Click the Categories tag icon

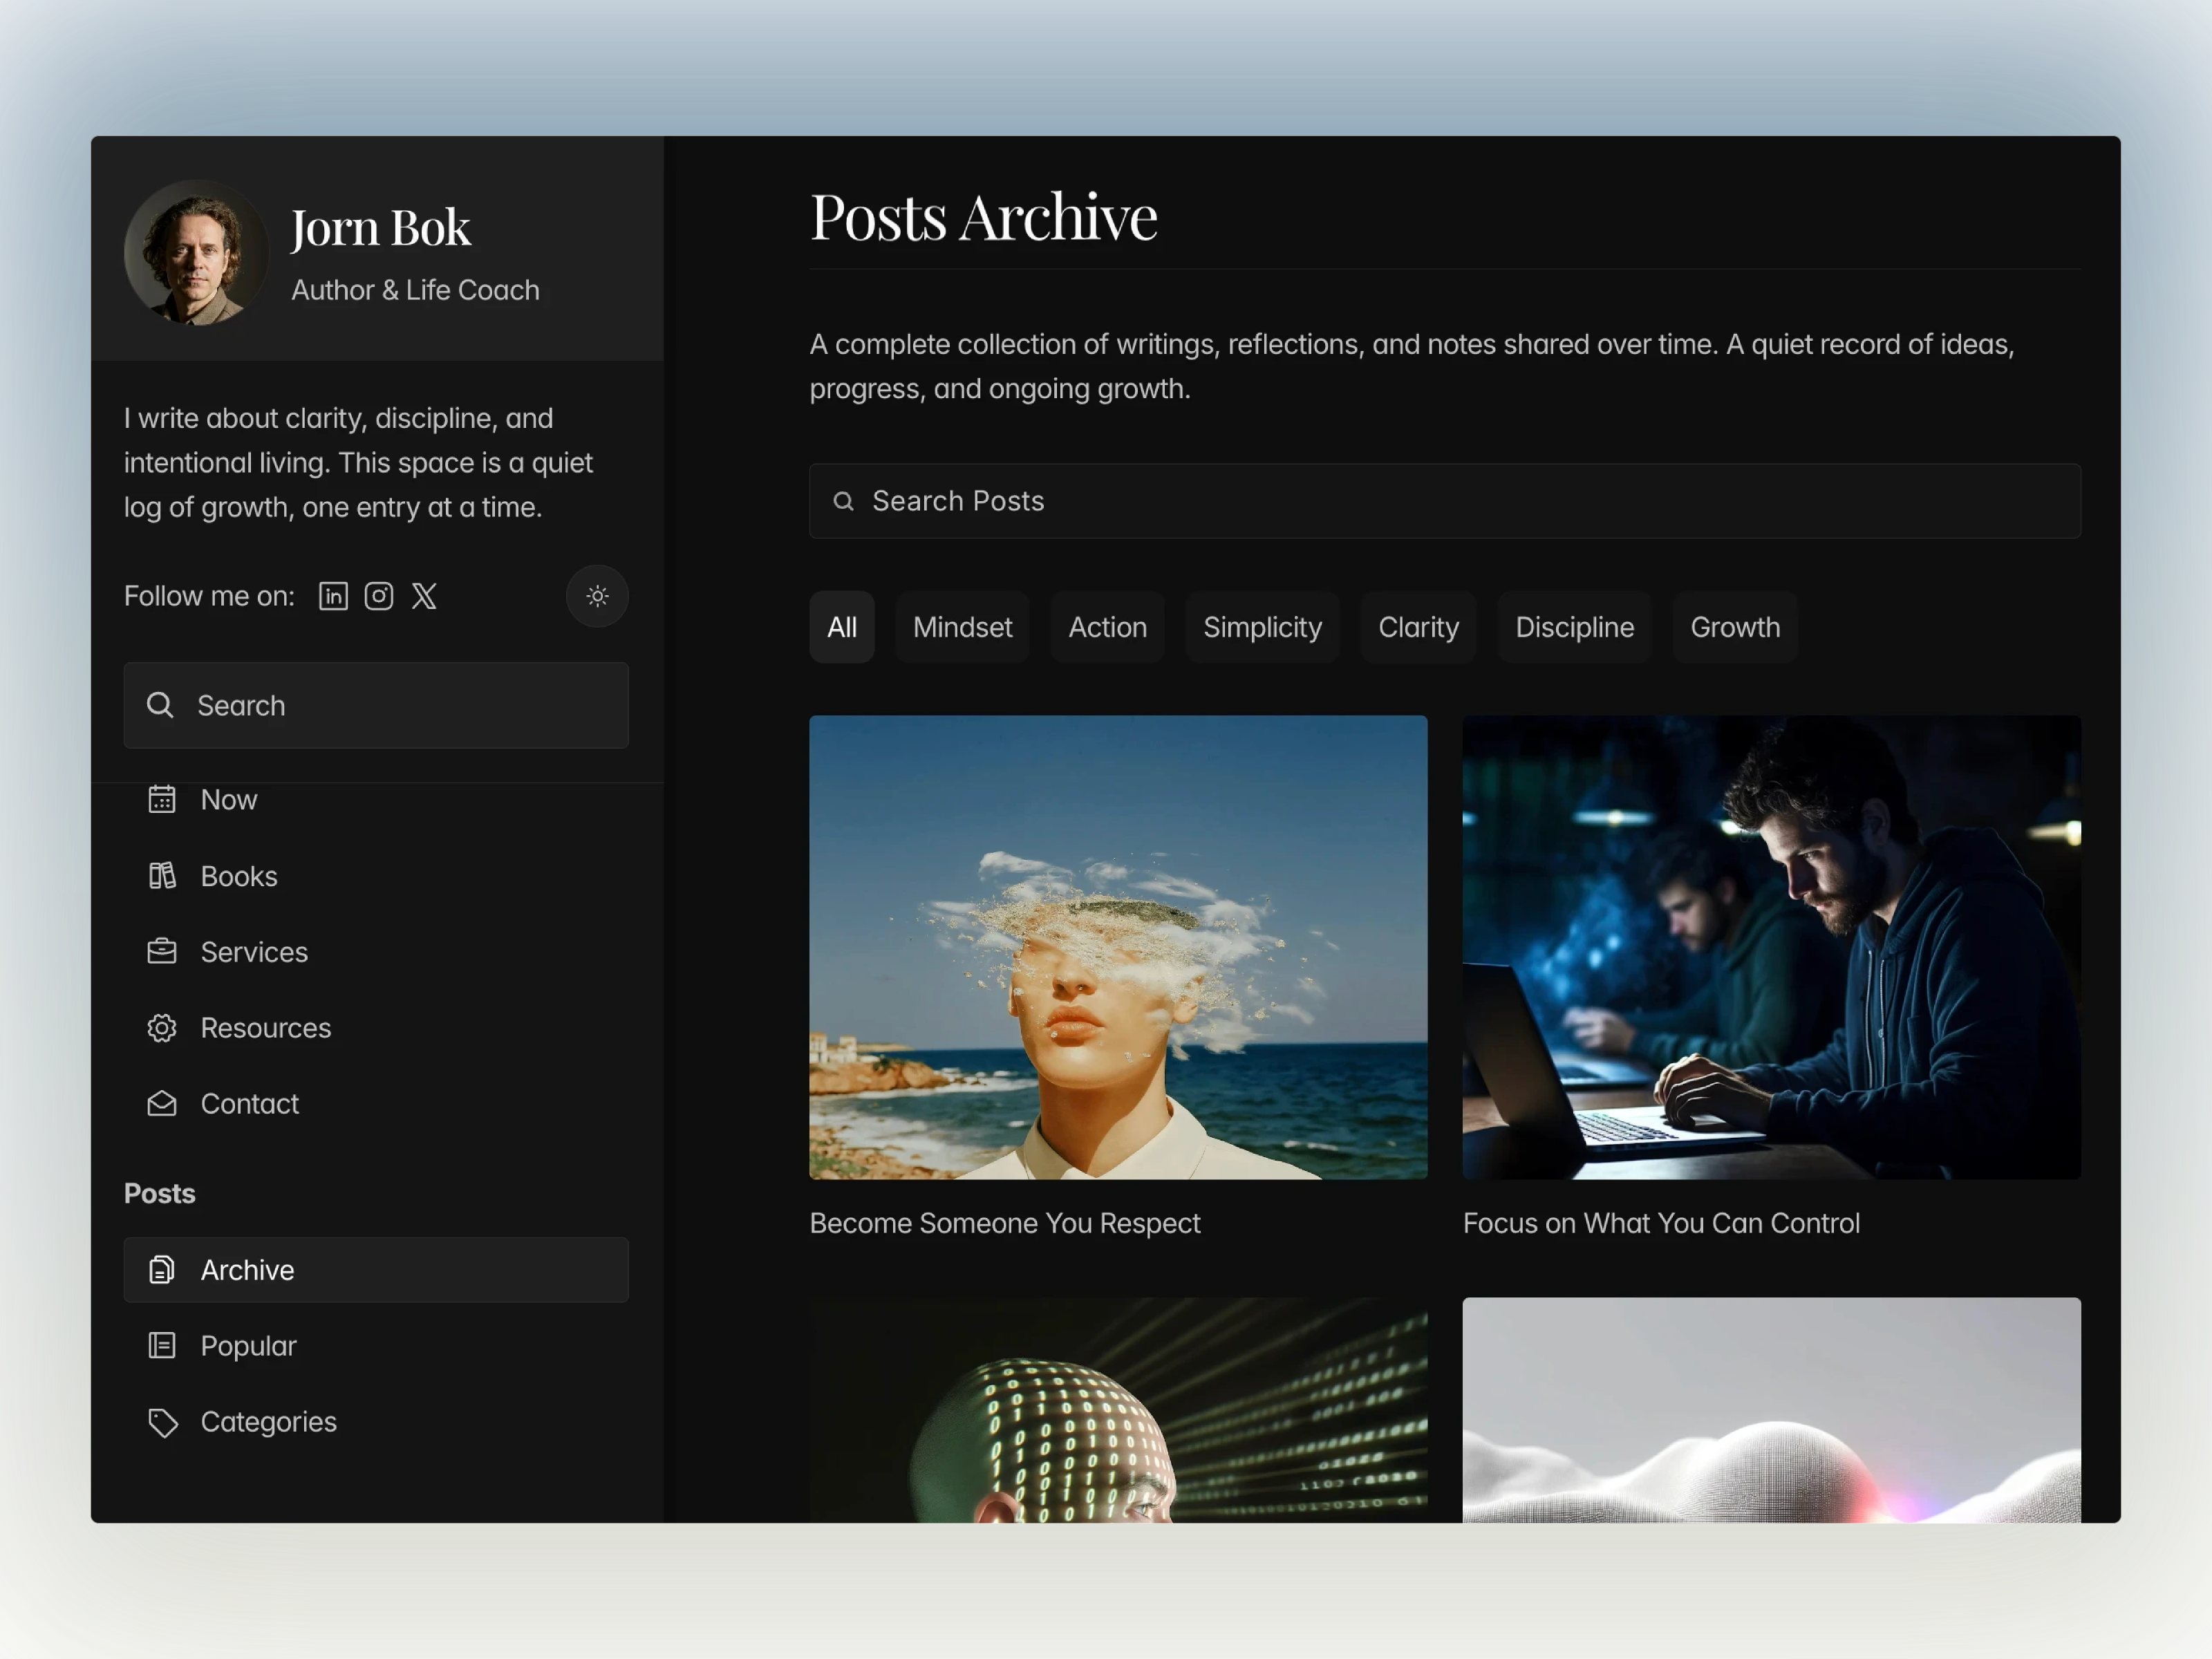[162, 1422]
